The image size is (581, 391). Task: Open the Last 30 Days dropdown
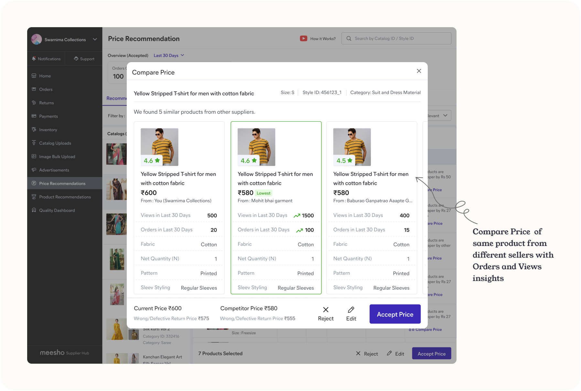pos(169,55)
